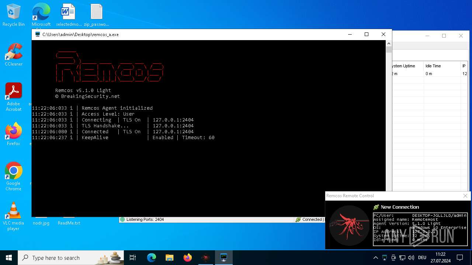This screenshot has height=265, width=472.
Task: Click the Remcos logo in the notification popup
Action: coord(349,226)
